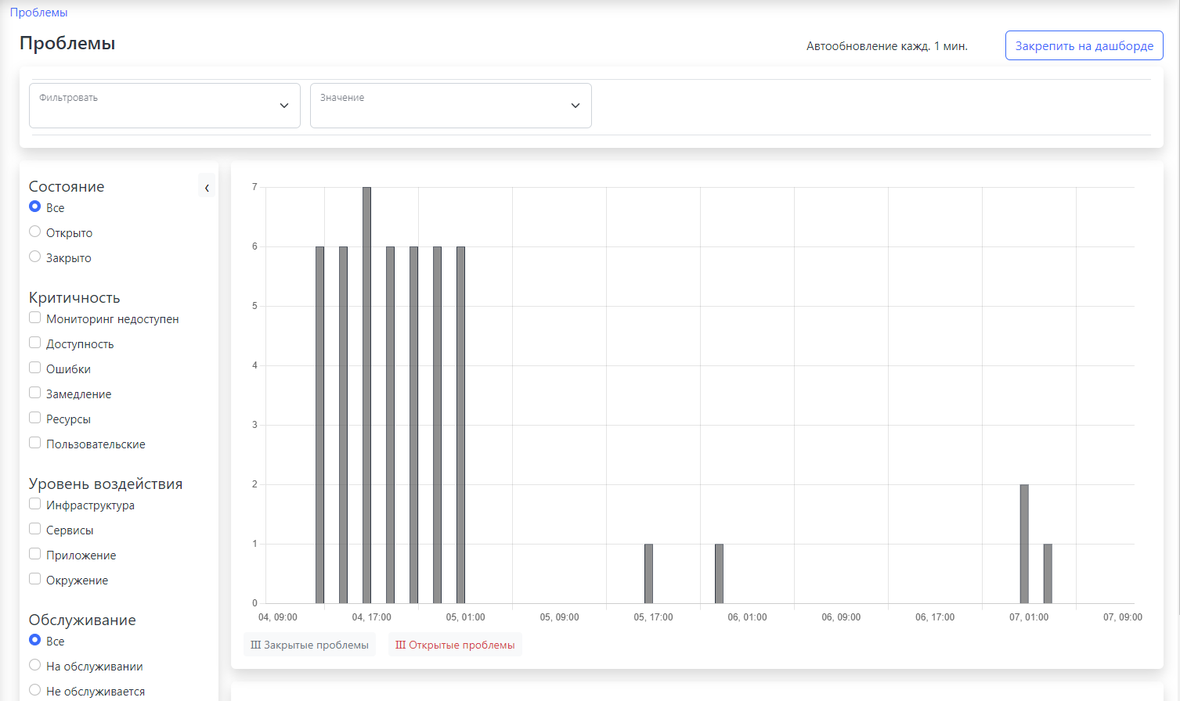
Task: Open the Значение dropdown
Action: pos(450,106)
